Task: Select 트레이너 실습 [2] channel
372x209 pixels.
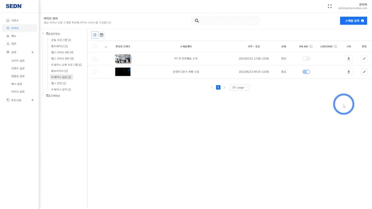Action: pos(61,77)
